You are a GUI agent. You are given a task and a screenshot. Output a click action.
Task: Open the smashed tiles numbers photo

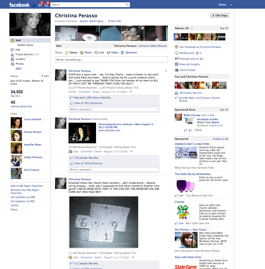click(104, 222)
